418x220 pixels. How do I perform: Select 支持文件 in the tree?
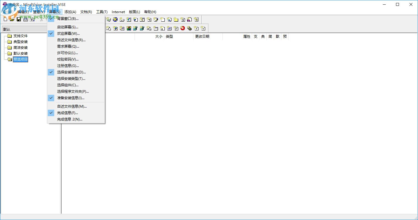pyautogui.click(x=21, y=36)
